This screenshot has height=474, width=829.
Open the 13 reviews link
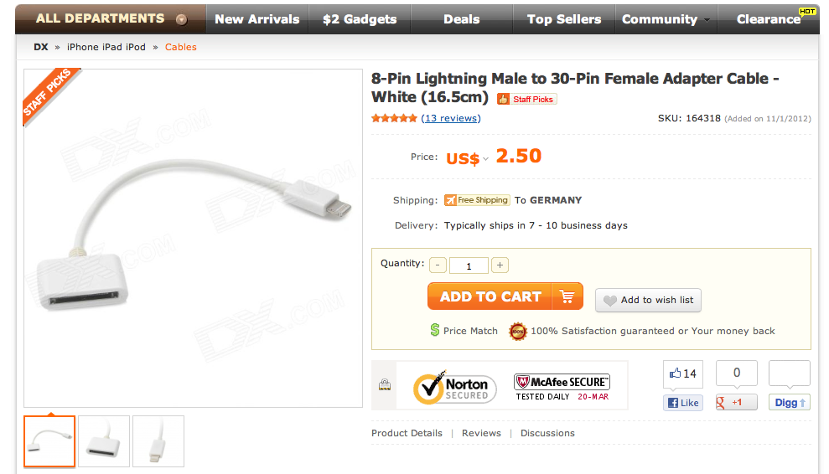[451, 118]
